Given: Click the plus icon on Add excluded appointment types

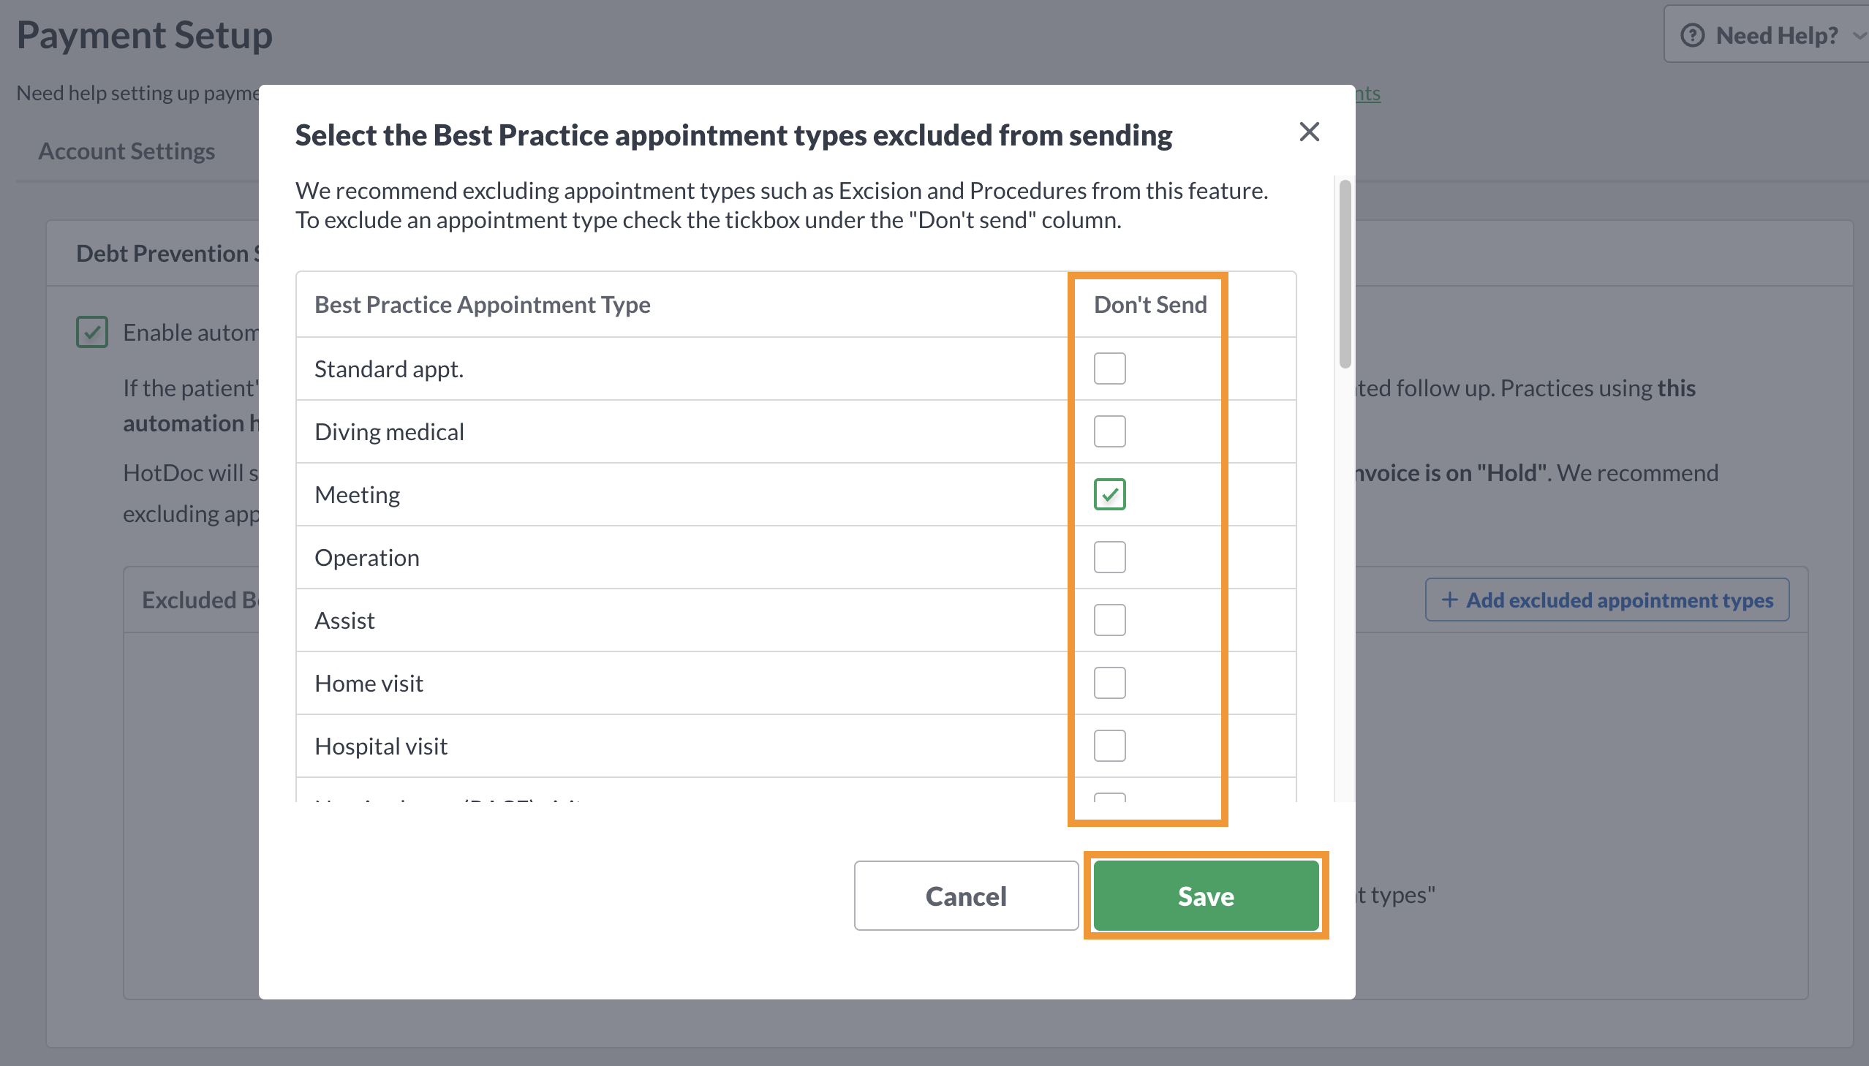Looking at the screenshot, I should (x=1449, y=600).
